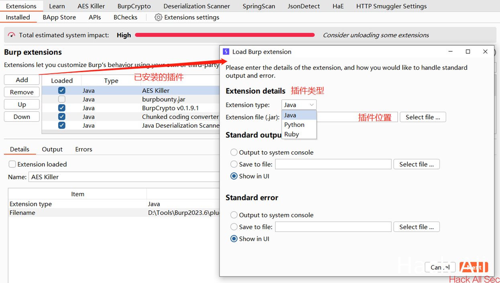Sort by the Loaded column header
Screen dimensions: 500x283
(62, 81)
